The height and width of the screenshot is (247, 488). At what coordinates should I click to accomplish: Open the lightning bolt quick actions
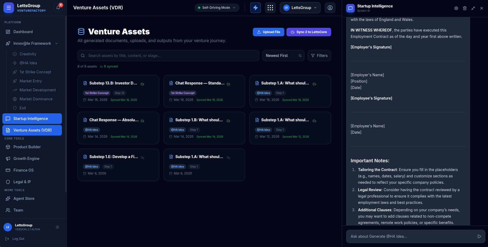(255, 8)
